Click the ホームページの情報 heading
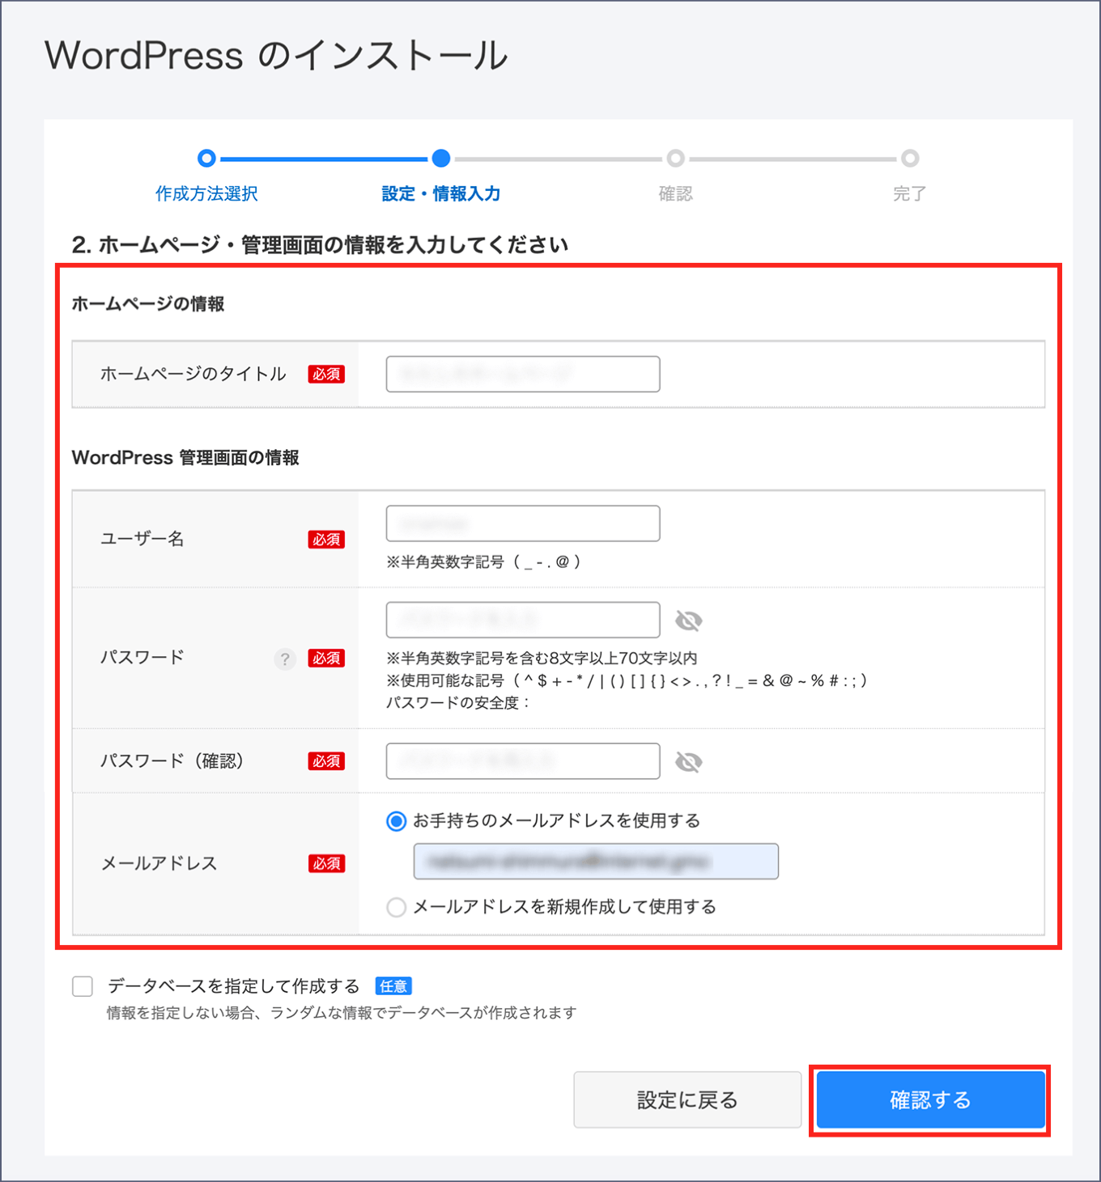The image size is (1101, 1182). point(148,303)
